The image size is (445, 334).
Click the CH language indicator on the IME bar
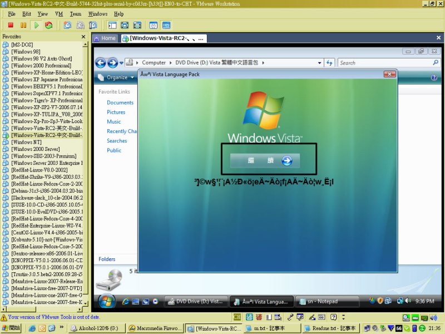tap(237, 317)
